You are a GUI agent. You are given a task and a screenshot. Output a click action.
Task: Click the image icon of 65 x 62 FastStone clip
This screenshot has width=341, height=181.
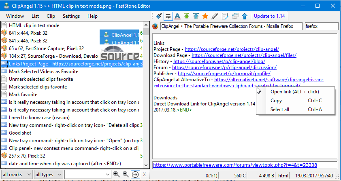[4, 48]
